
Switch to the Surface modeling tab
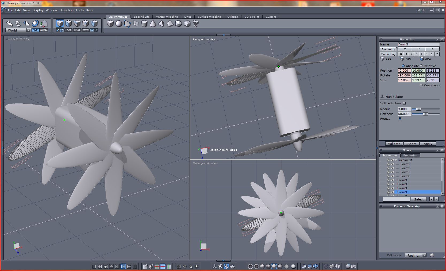(209, 17)
